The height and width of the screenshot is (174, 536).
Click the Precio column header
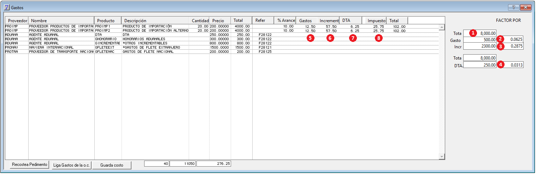[x=220, y=20]
